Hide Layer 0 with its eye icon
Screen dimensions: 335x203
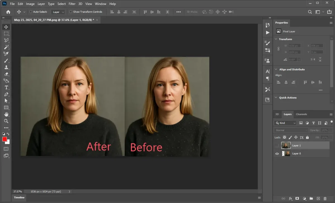[x=277, y=154]
